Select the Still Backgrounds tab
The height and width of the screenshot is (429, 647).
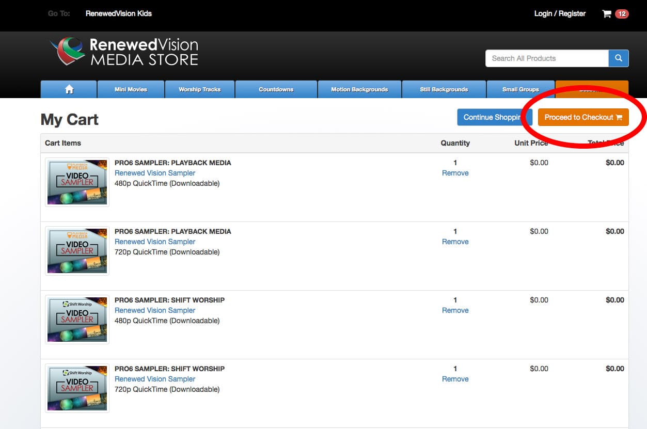coord(444,89)
